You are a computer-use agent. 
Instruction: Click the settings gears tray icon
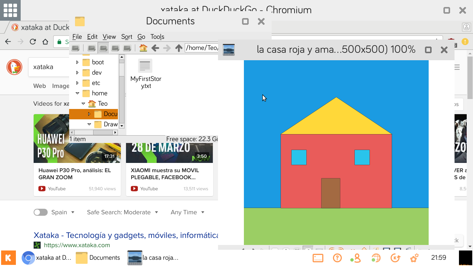pos(415,258)
